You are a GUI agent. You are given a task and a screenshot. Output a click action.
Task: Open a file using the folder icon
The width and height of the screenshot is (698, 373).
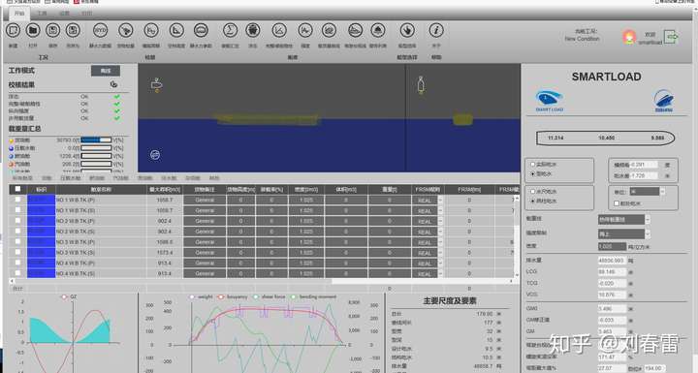(x=33, y=31)
